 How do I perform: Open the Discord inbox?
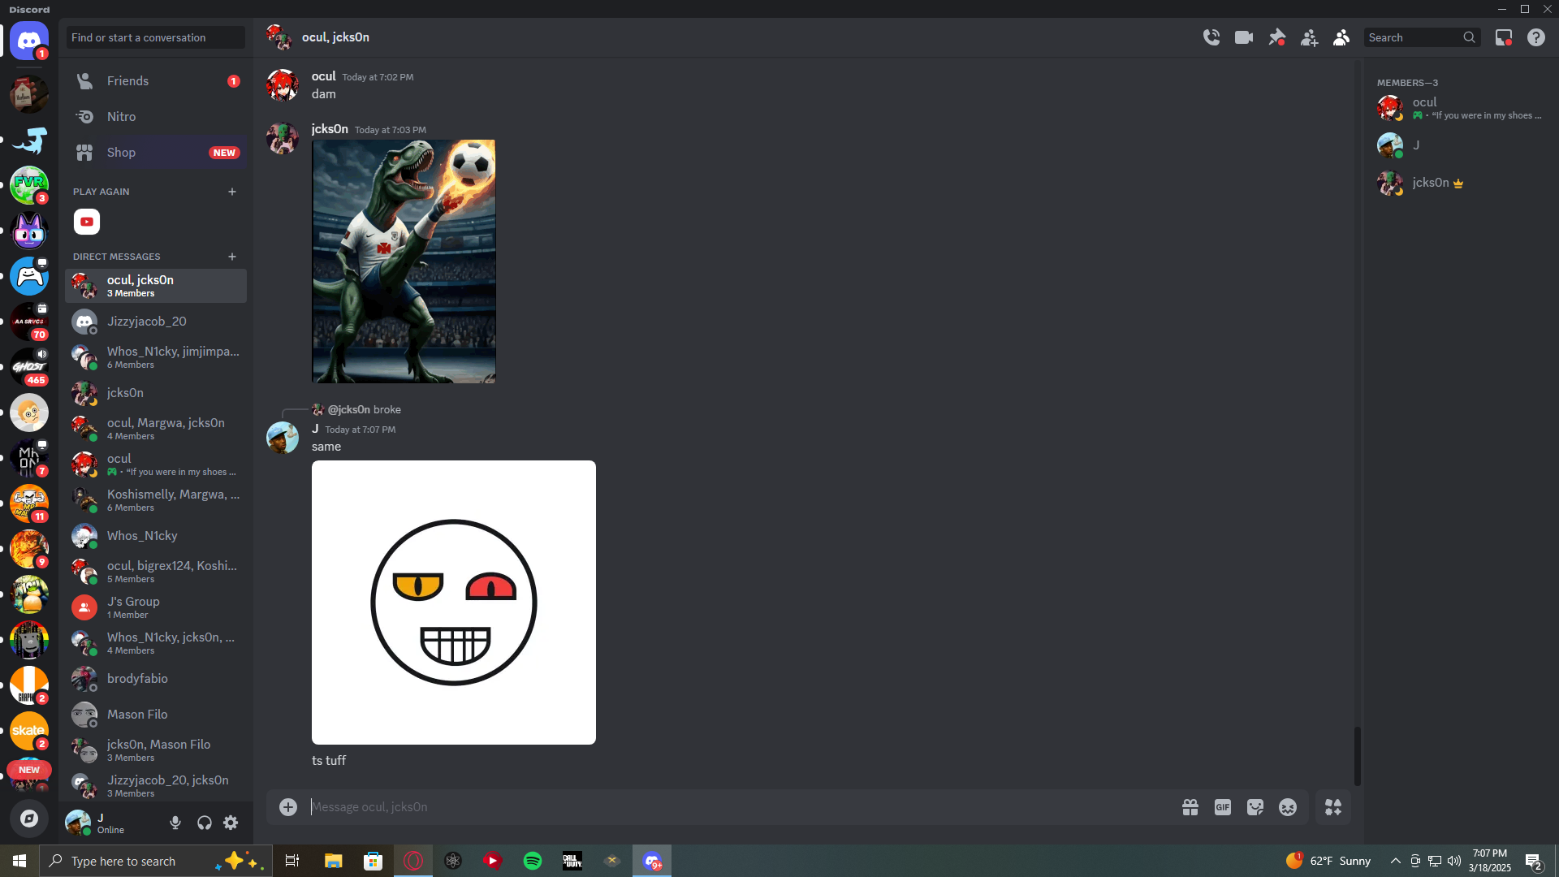[x=1504, y=37]
